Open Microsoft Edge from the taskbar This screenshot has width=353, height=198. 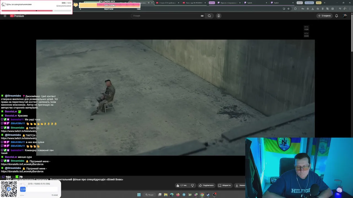[172, 195]
